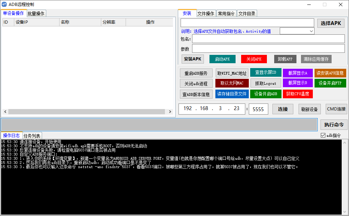Click the green 设备开启ADB button
The height and width of the screenshot is (216, 349).
[x=266, y=94]
